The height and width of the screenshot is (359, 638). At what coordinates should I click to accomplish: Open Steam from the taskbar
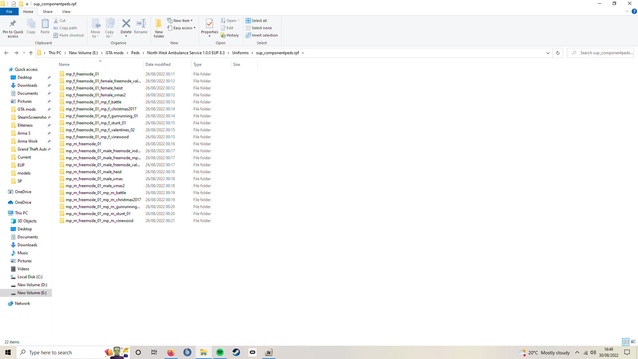tap(236, 352)
